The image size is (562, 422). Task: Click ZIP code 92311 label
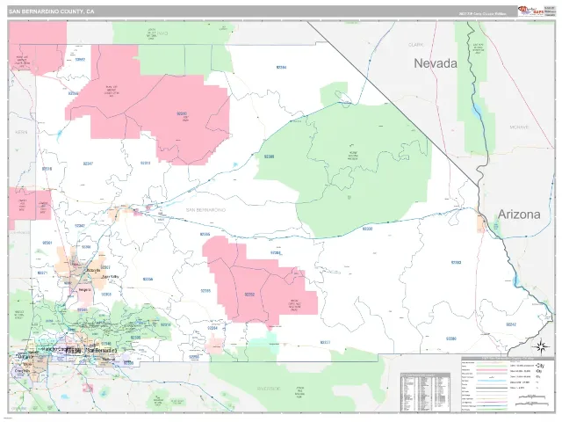click(x=145, y=163)
